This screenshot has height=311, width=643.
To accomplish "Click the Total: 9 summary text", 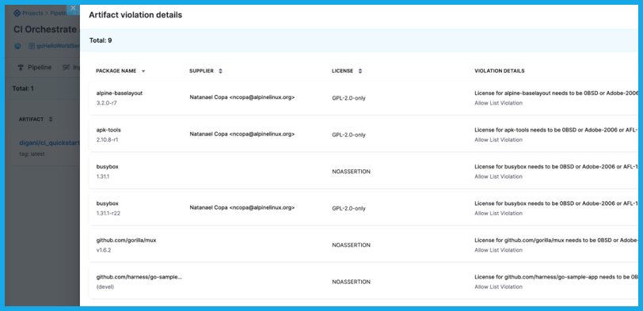I will (x=101, y=40).
